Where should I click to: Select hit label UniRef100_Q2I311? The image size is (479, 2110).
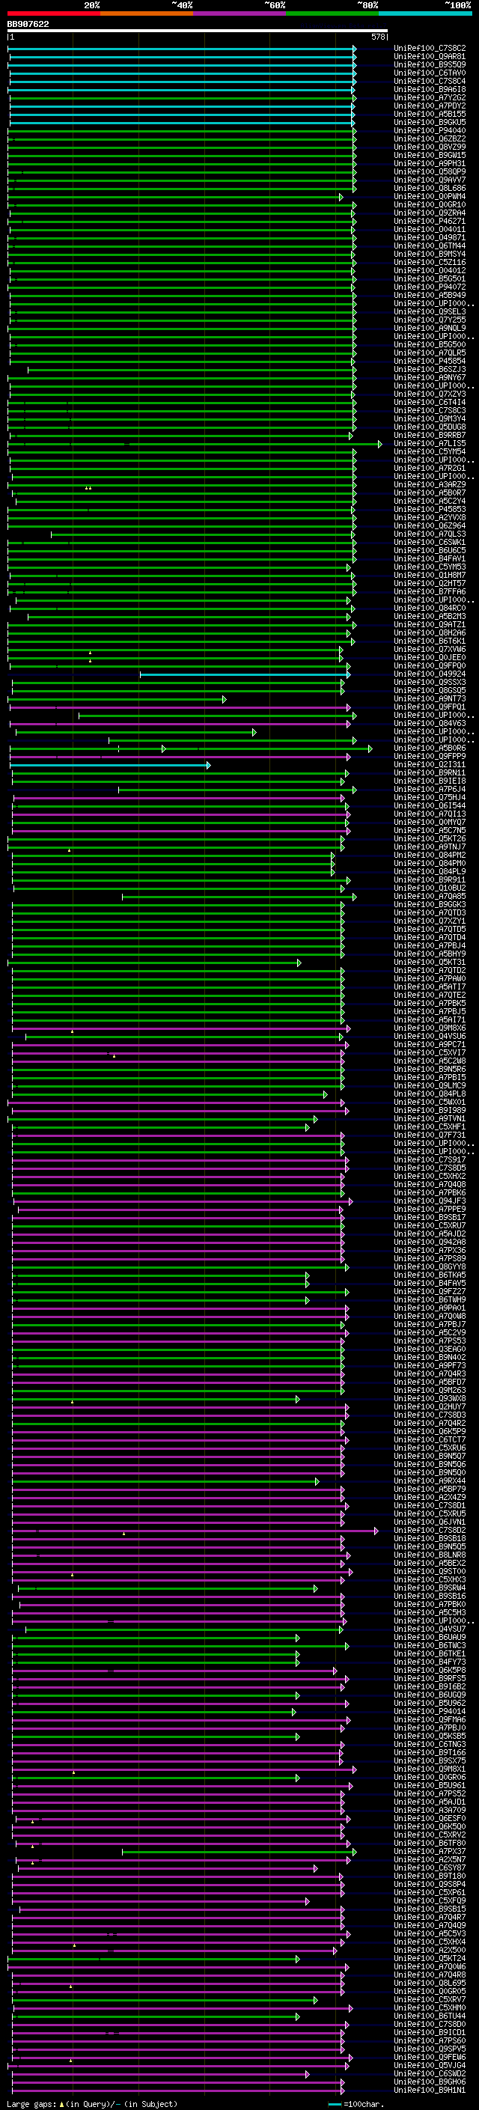(x=430, y=764)
